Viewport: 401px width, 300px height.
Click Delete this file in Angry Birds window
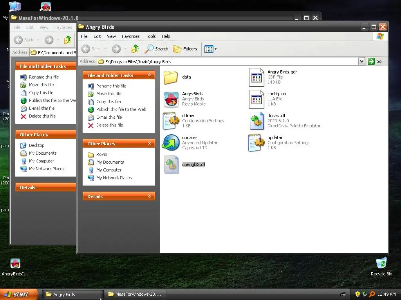click(x=110, y=125)
